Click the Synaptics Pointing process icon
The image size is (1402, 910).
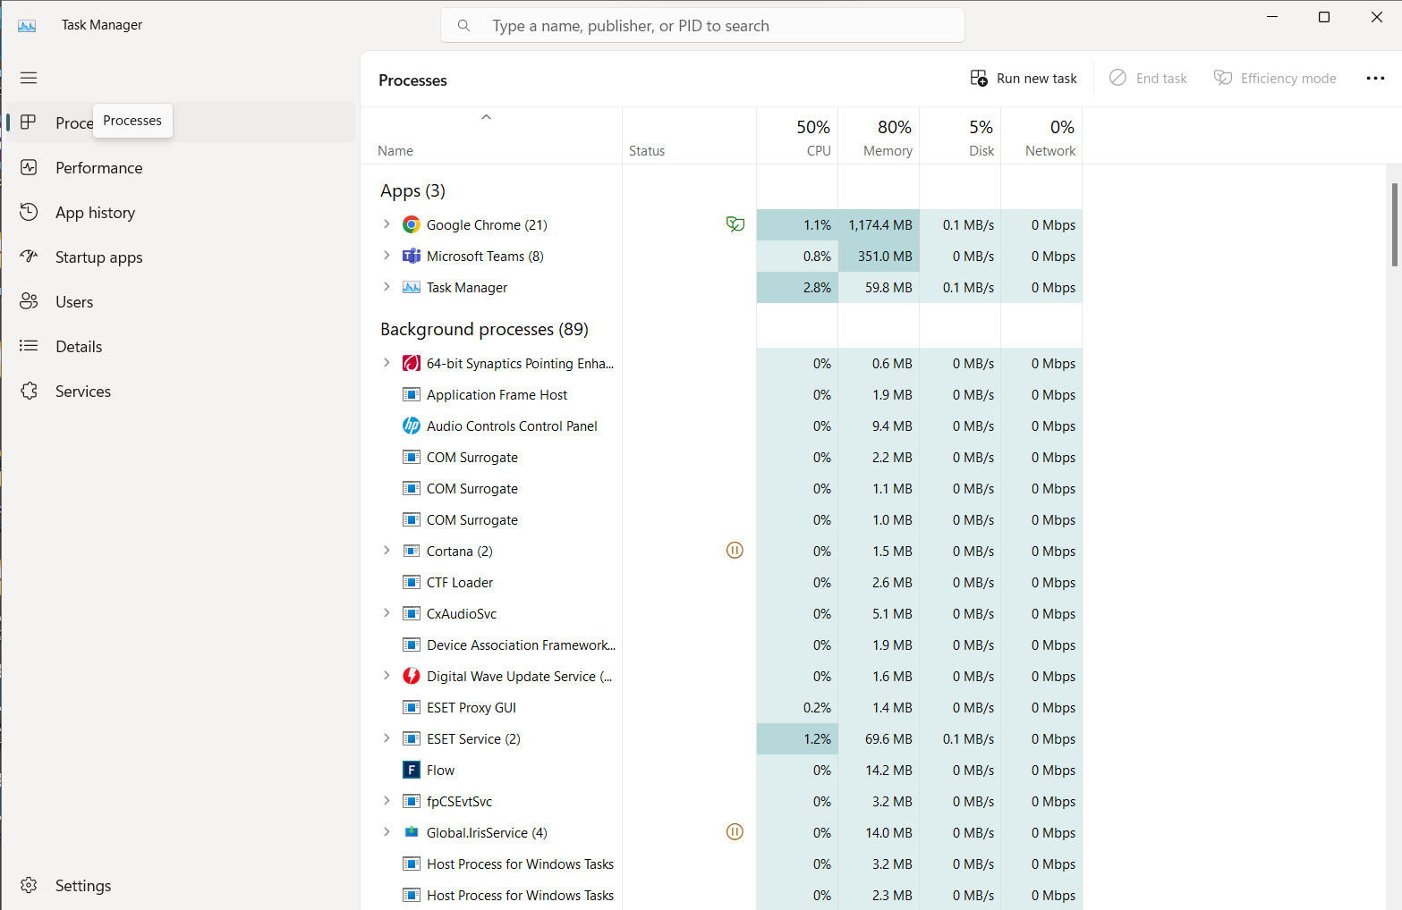[x=412, y=363]
